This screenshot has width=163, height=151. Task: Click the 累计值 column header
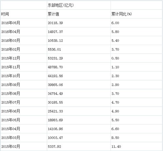[x=53, y=14]
